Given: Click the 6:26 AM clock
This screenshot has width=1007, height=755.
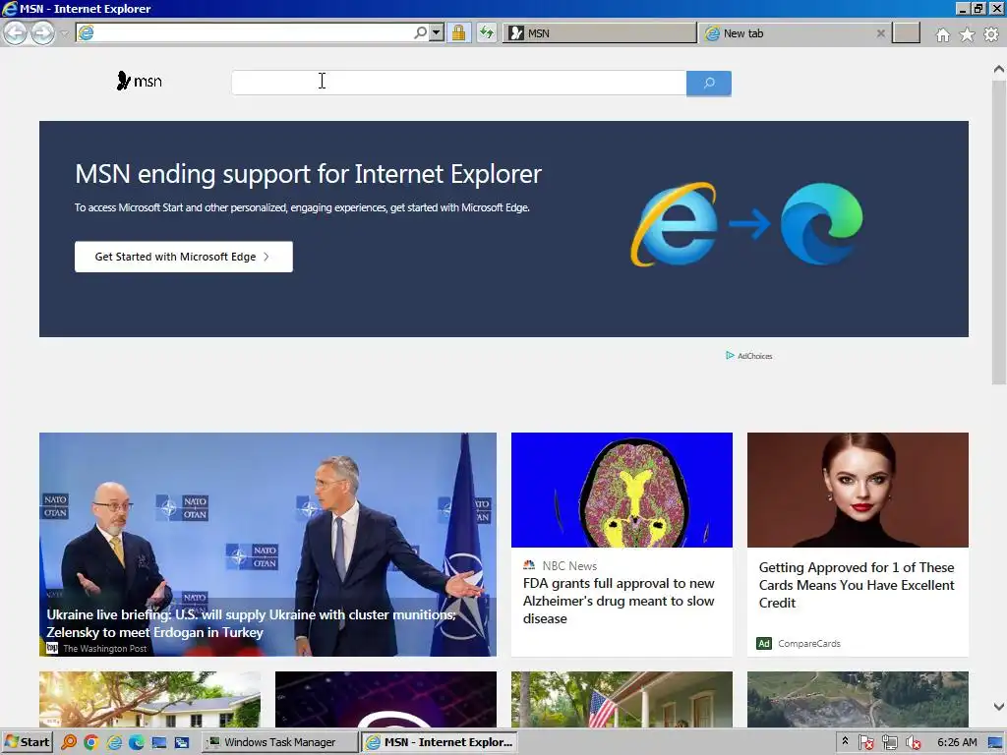Looking at the screenshot, I should tap(957, 742).
